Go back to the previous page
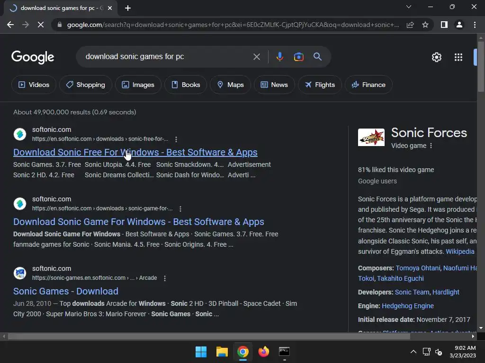The height and width of the screenshot is (363, 485). (10, 25)
